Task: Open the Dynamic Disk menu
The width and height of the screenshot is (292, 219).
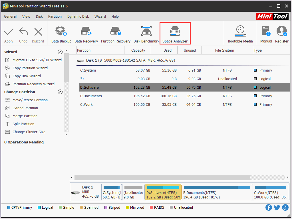Action: click(x=78, y=16)
